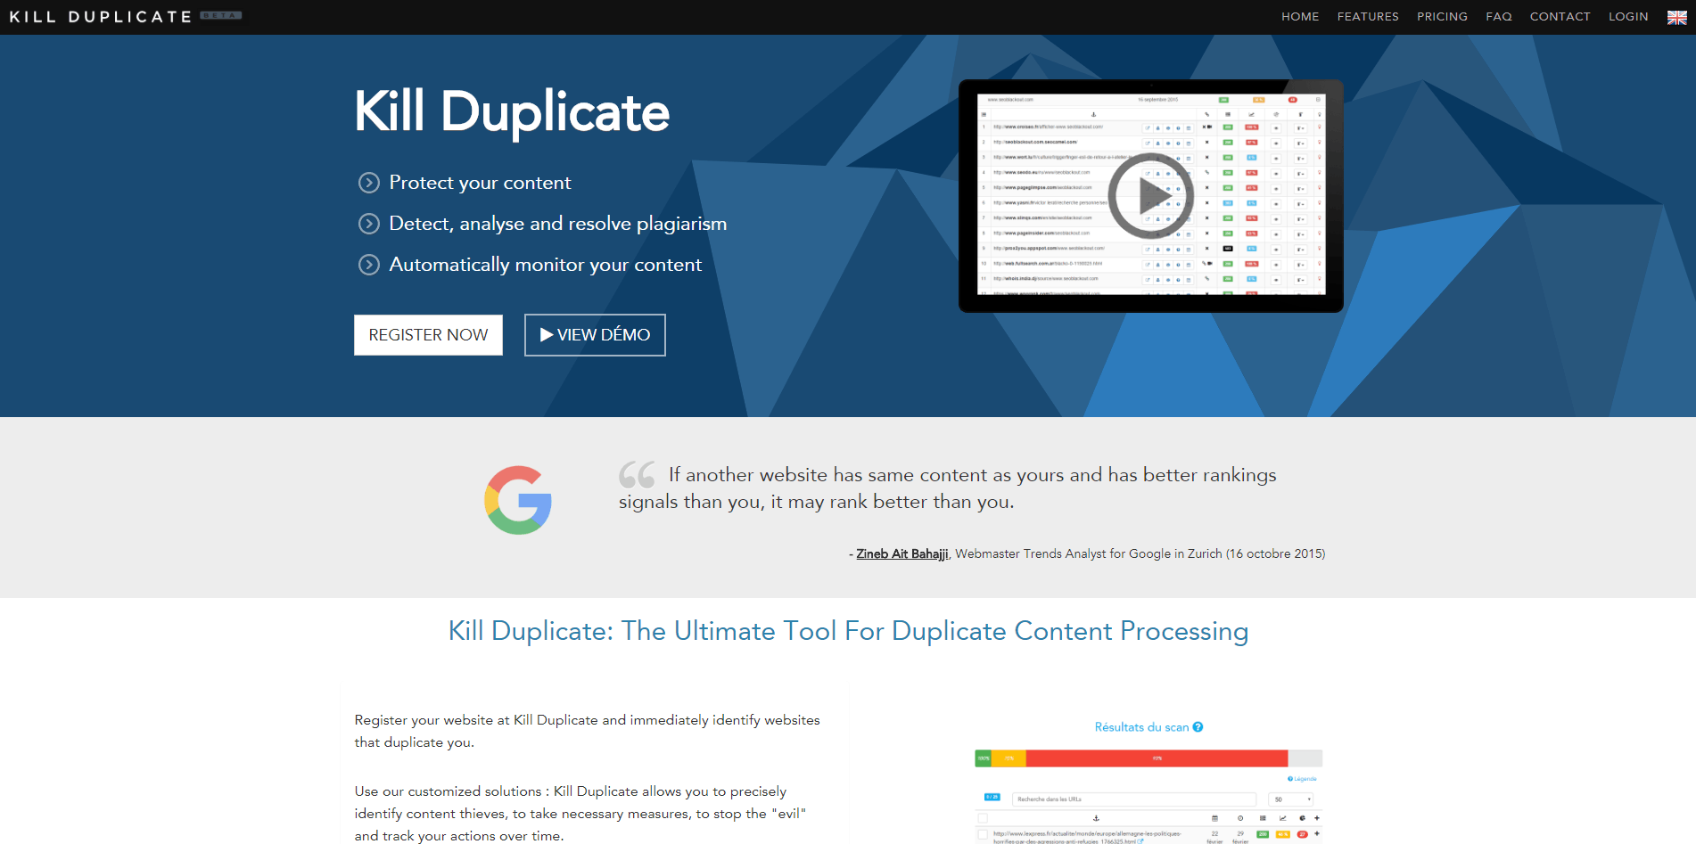Open the FAQ menu item
This screenshot has width=1696, height=844.
tap(1499, 17)
